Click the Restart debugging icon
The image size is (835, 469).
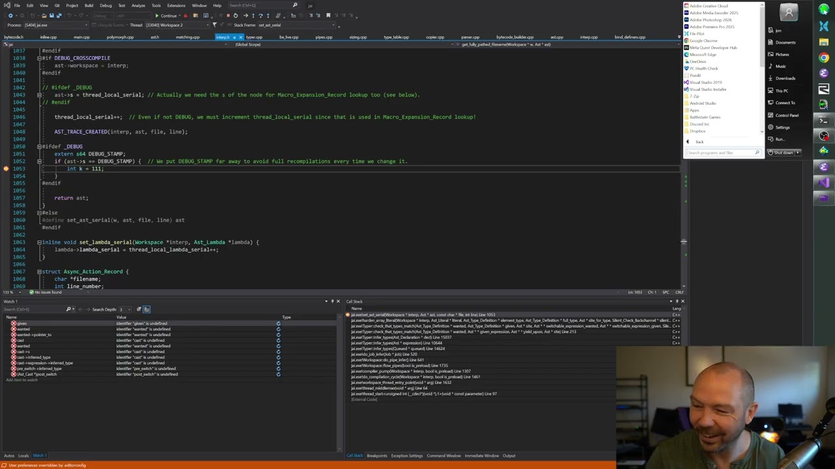(x=235, y=16)
